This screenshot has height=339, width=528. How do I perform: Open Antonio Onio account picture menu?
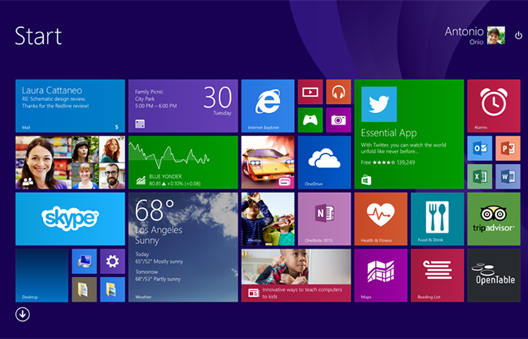coord(496,35)
